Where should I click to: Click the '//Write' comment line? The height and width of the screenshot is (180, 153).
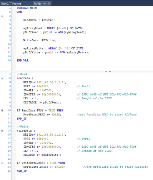tap(23, 127)
